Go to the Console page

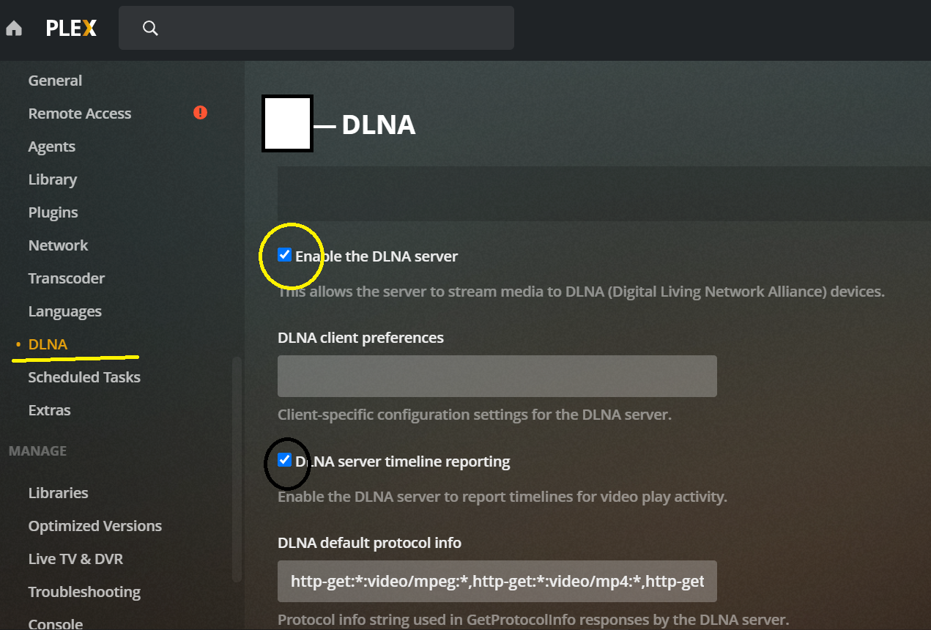(55, 623)
